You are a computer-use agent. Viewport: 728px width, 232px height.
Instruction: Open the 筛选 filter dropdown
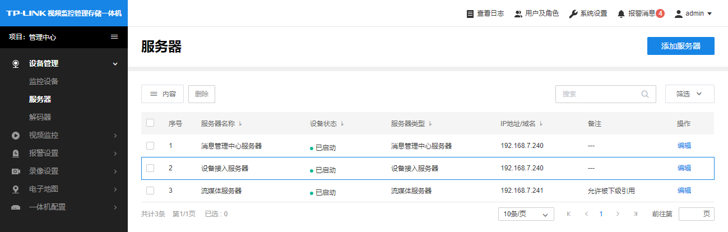689,94
